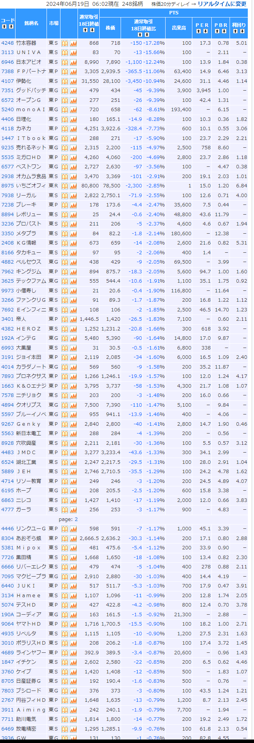Image resolution: width=254 pixels, height=743 pixels.
Task: Click the 銘柄名 column header
Action: 31,23
